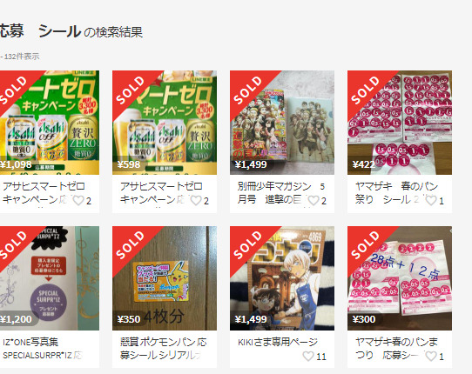Open IZ*ONE写真集 SPECIALSURPR*IZ title link
472x374 pixels.
(42, 349)
